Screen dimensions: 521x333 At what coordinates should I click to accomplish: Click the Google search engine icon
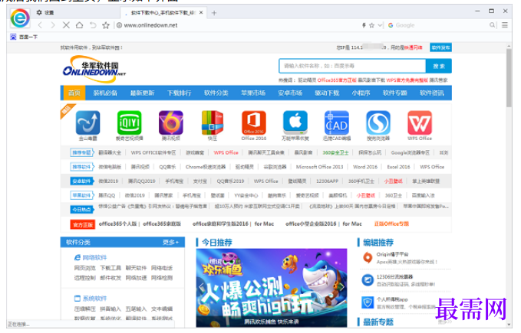click(391, 25)
